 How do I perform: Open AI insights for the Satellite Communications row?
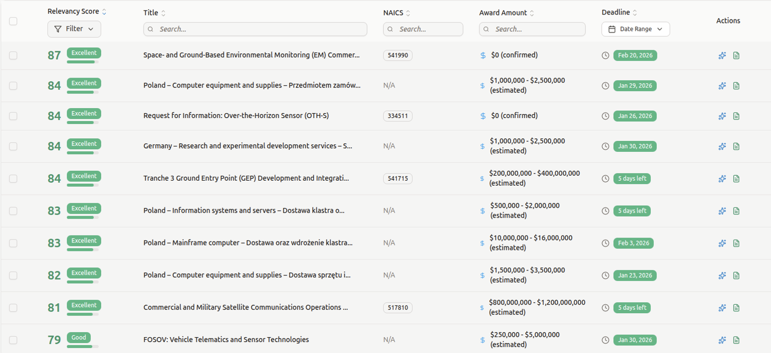(722, 308)
